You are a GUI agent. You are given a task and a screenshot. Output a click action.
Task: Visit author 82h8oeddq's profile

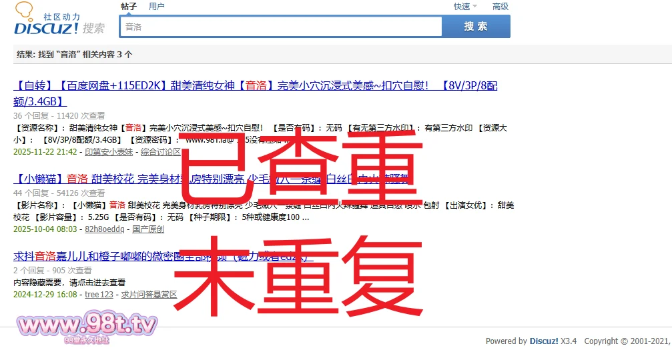pyautogui.click(x=104, y=229)
